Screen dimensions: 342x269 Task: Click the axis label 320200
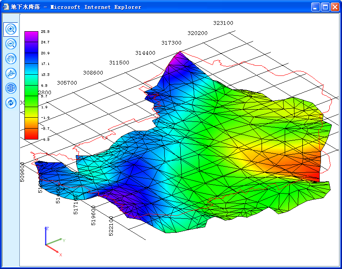(x=198, y=33)
